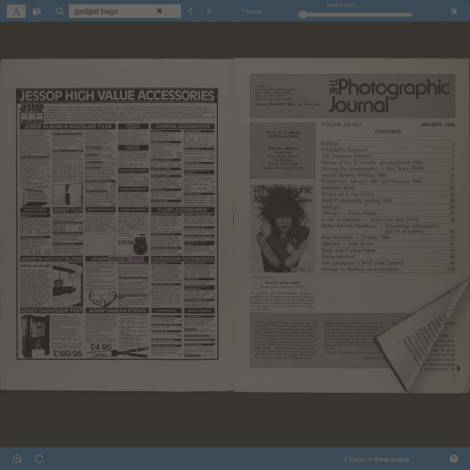
Task: Click 'VOLUME 126 No.1' text
Action: [342, 125]
